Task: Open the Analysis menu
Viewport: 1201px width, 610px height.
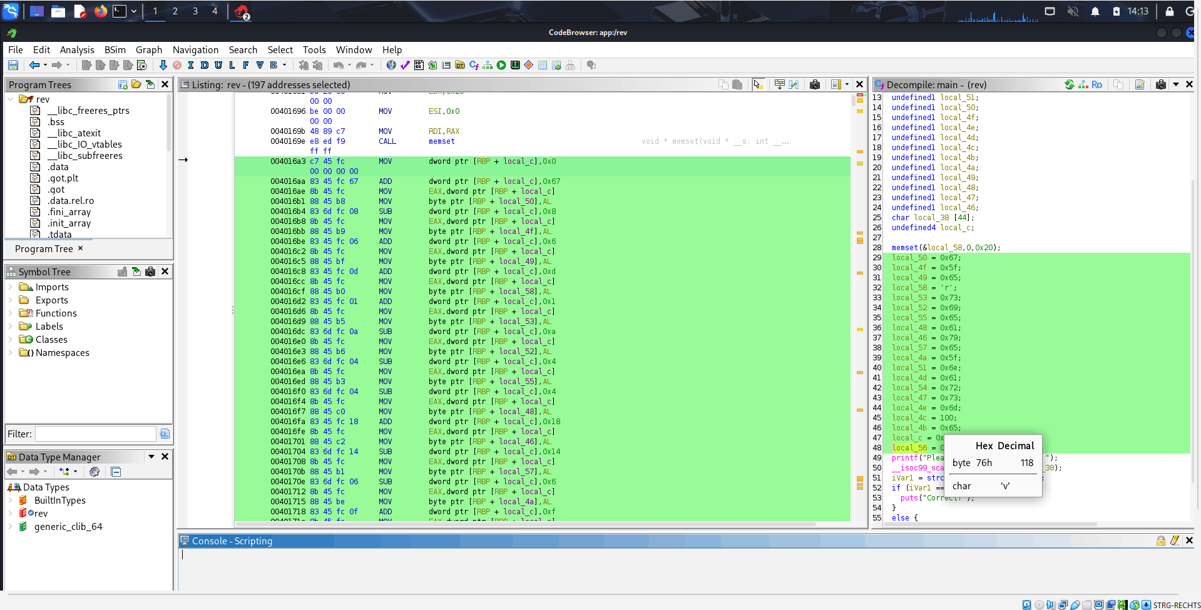Action: (76, 50)
